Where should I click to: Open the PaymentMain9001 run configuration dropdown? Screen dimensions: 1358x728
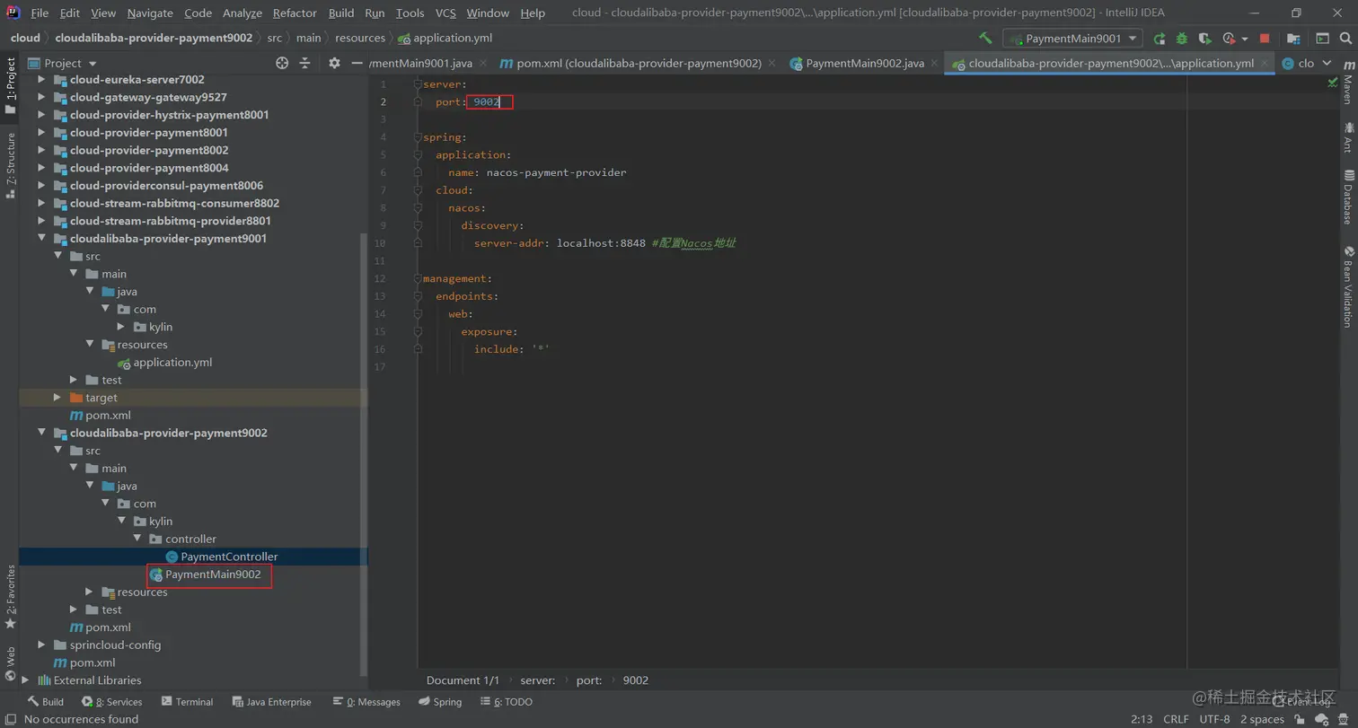click(1073, 39)
